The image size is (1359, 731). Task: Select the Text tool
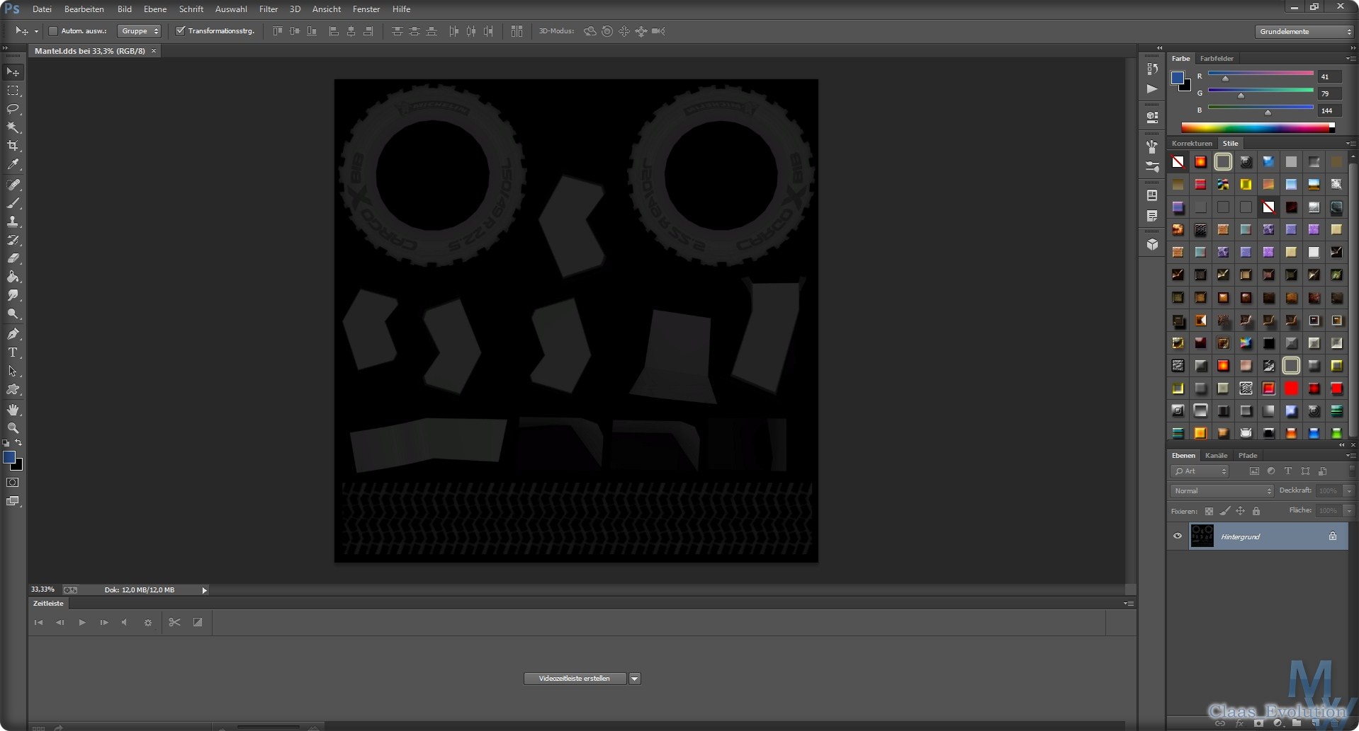[13, 352]
